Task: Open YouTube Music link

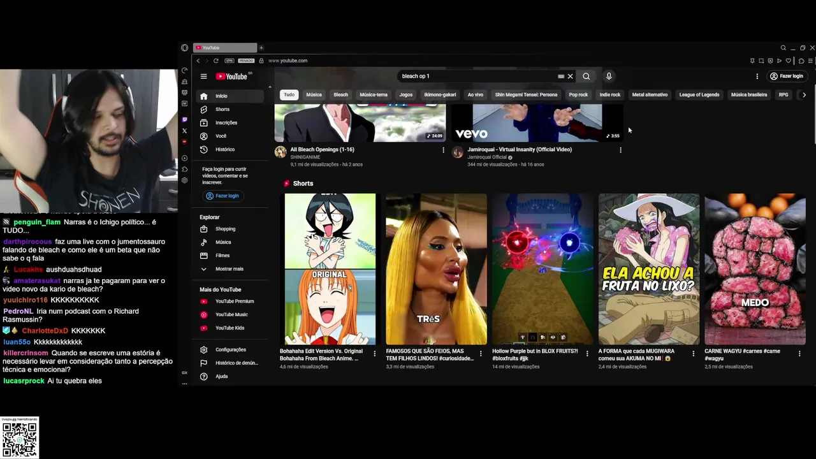Action: [230, 315]
